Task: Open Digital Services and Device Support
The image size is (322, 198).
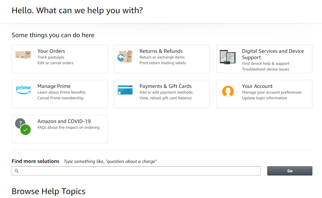Action: [x=273, y=54]
